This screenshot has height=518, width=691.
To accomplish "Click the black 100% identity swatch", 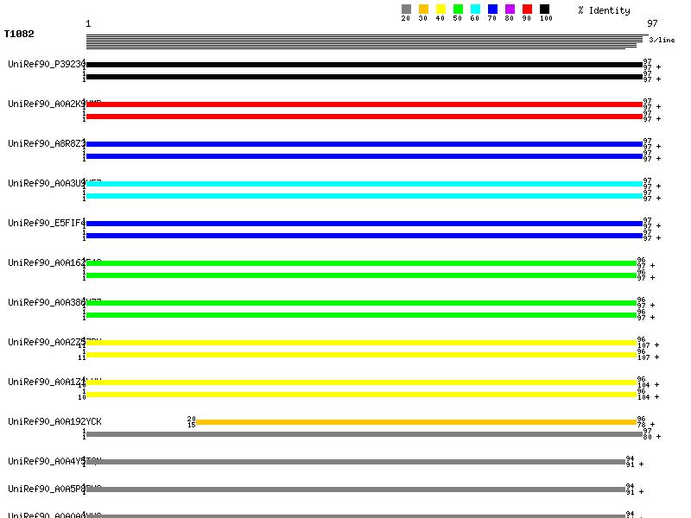I will [544, 9].
